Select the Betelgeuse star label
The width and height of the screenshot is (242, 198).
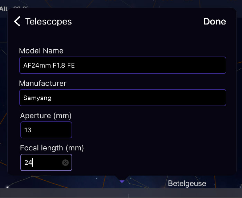tap(187, 184)
